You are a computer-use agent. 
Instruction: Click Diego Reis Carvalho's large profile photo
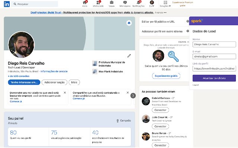(x=22, y=44)
